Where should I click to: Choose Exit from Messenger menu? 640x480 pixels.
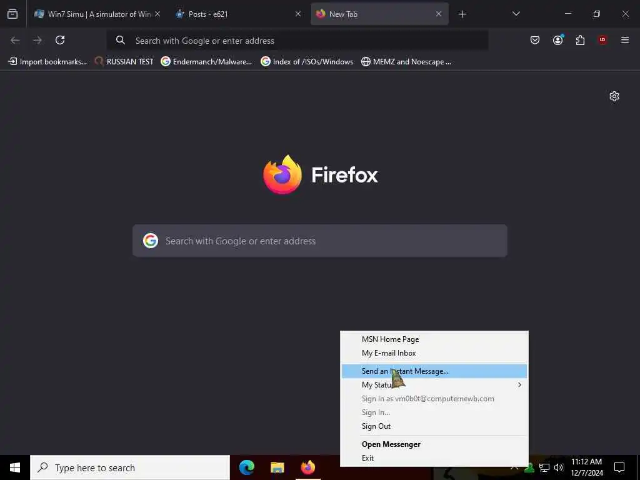(x=434, y=458)
